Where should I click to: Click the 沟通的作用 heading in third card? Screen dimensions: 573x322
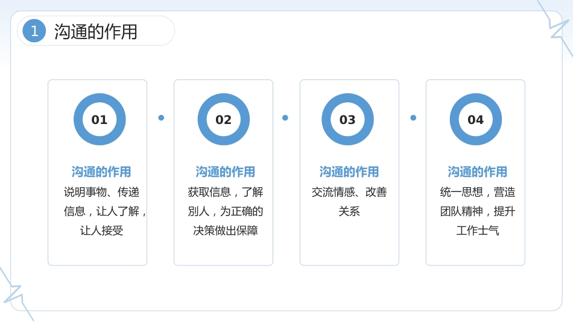(349, 172)
